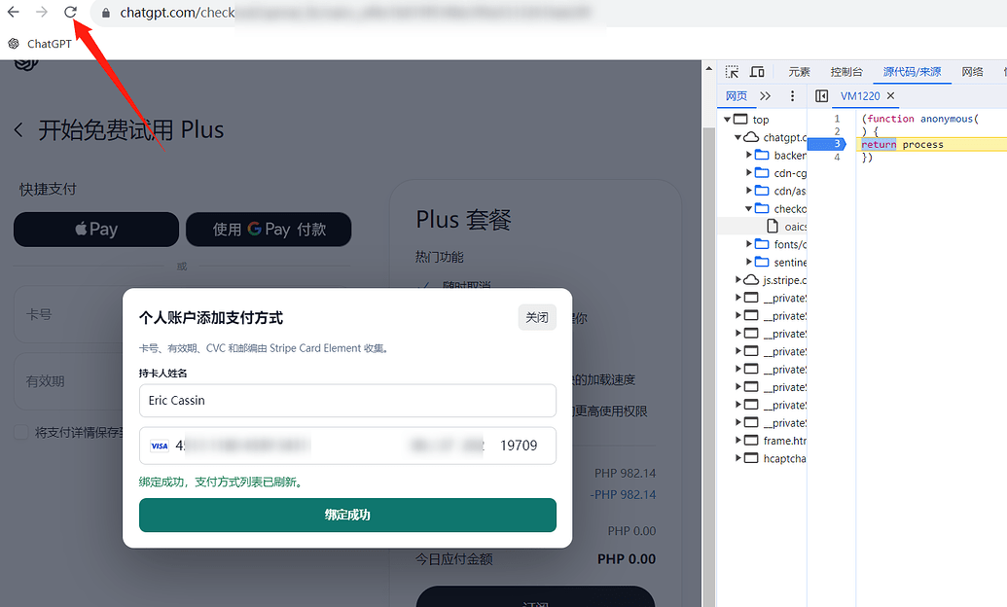Switch to the 源代码/来源 DevTools tab
The height and width of the screenshot is (607, 1007).
[912, 72]
